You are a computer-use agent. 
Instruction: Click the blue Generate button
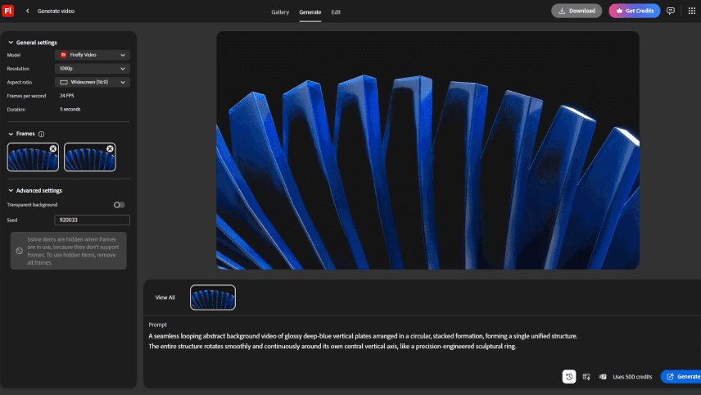point(681,377)
